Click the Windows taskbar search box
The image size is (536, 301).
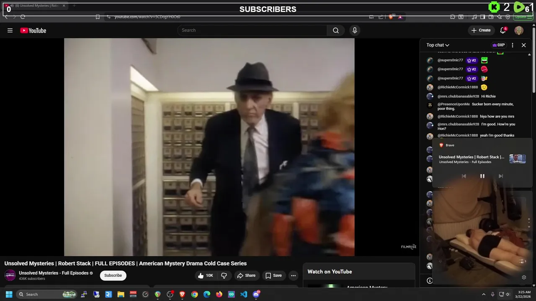[47, 294]
